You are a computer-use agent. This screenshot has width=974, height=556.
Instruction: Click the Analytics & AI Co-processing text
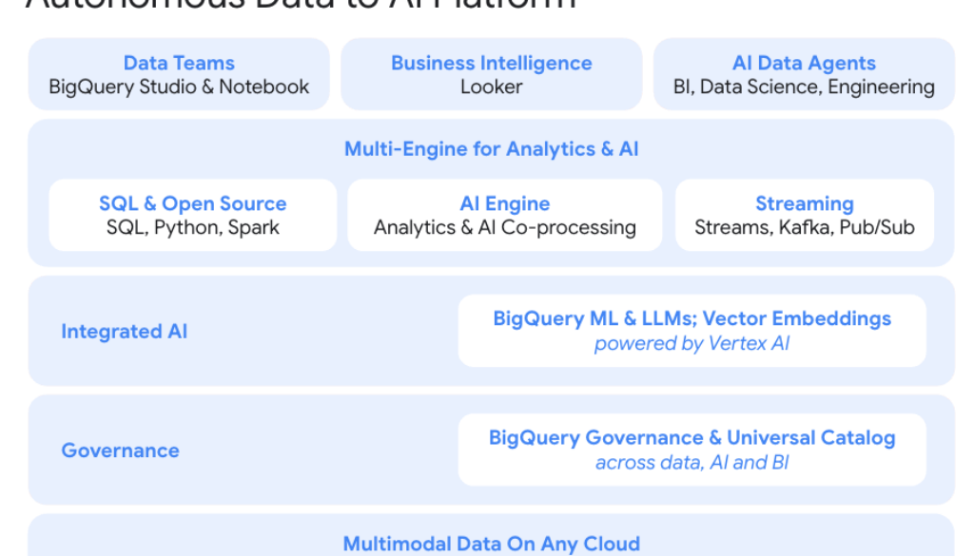[x=504, y=228]
